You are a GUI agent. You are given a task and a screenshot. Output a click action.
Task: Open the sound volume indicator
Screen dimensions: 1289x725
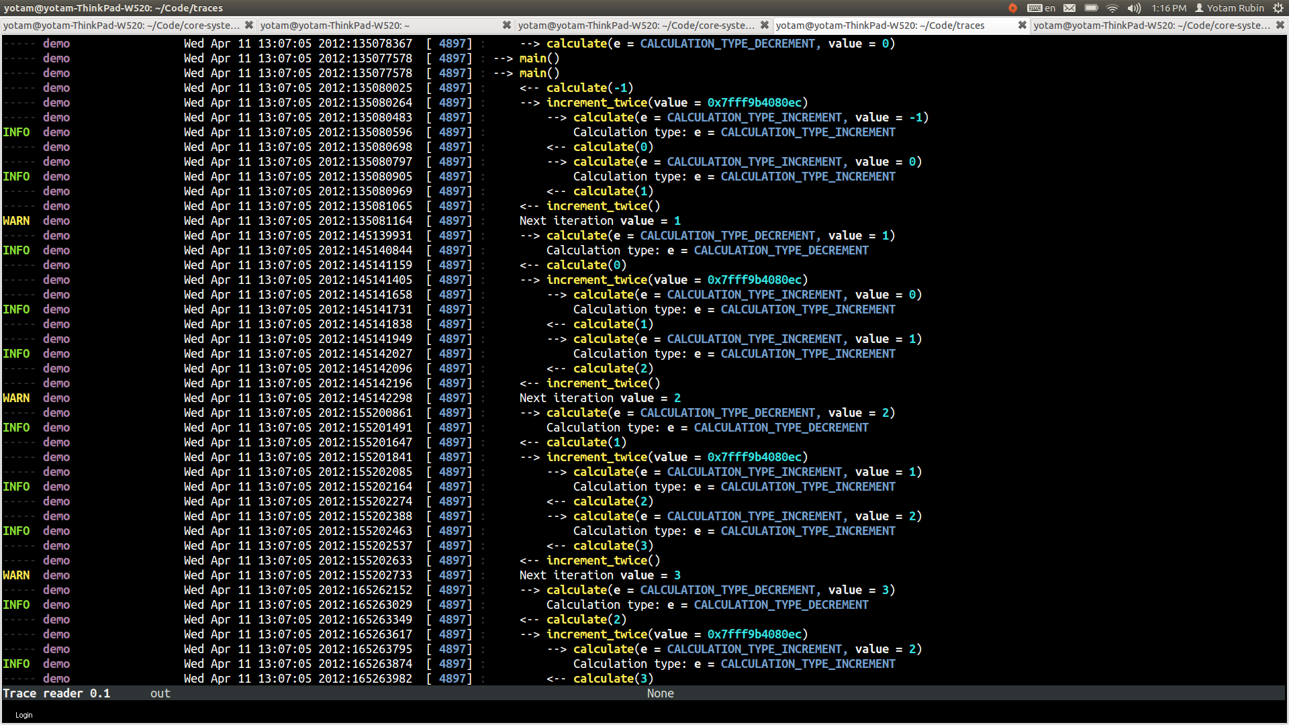click(1134, 8)
